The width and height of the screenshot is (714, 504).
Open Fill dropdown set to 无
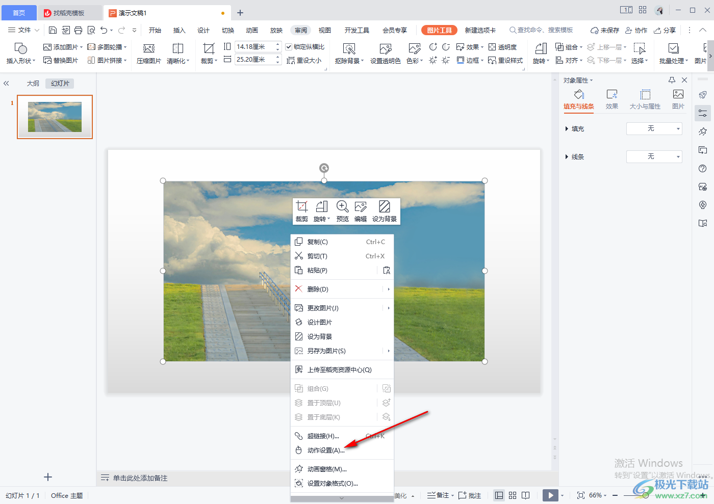tap(654, 128)
